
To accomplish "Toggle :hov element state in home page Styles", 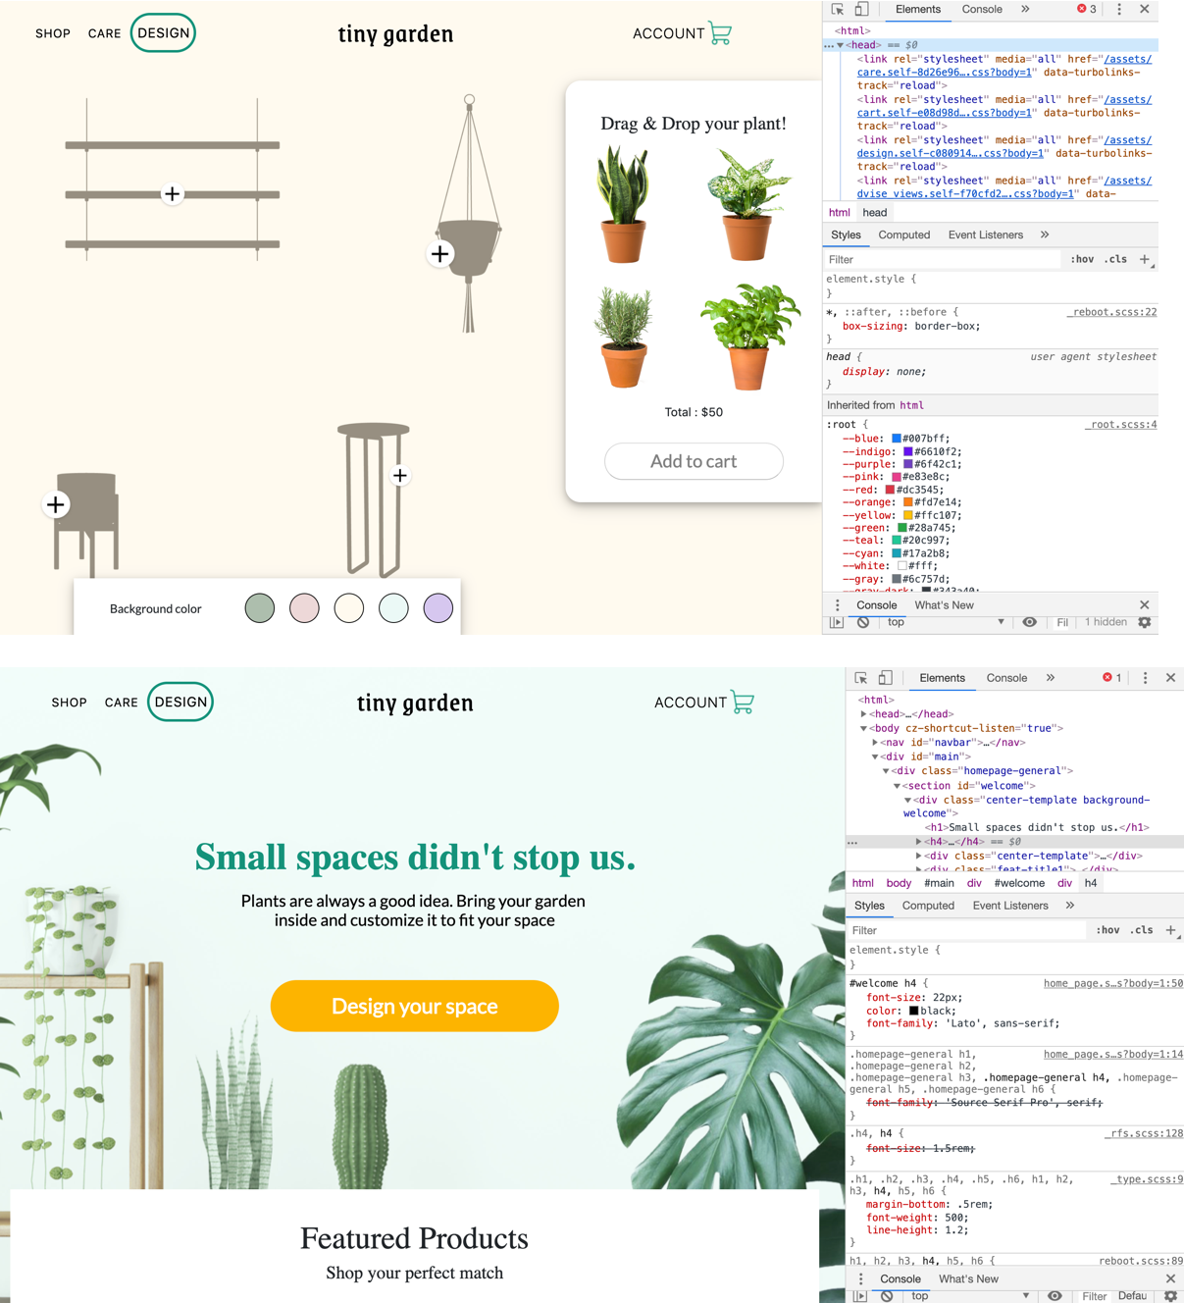I will click(1107, 930).
